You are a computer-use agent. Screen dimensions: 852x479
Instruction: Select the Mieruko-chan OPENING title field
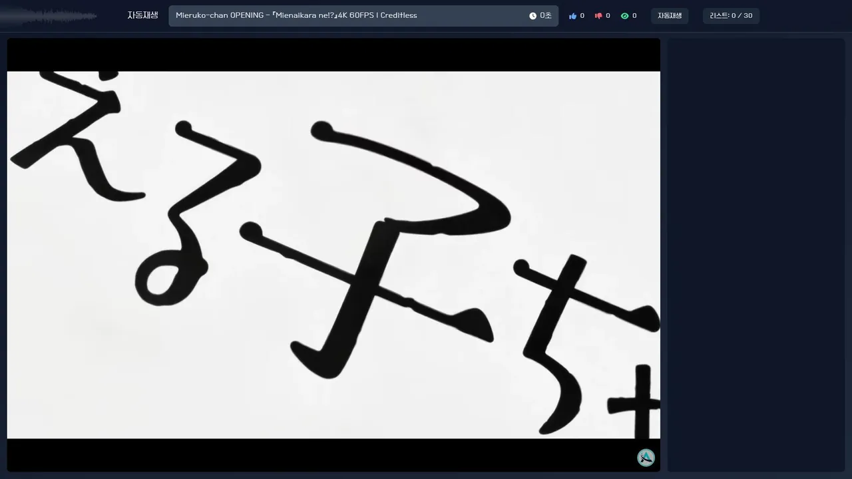tap(363, 16)
